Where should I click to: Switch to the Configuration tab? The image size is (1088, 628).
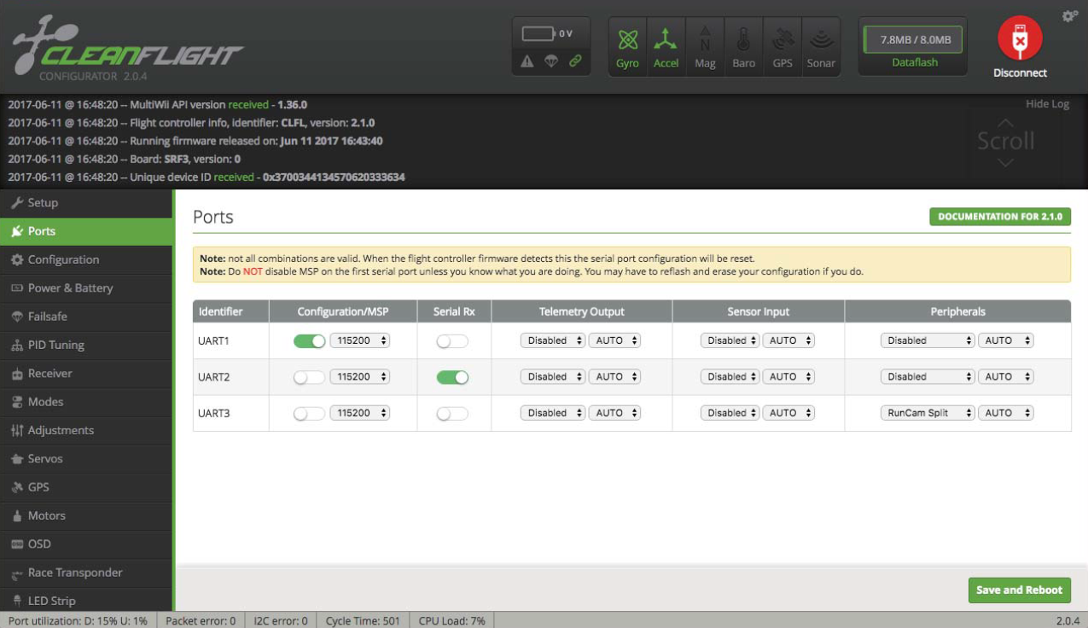63,259
